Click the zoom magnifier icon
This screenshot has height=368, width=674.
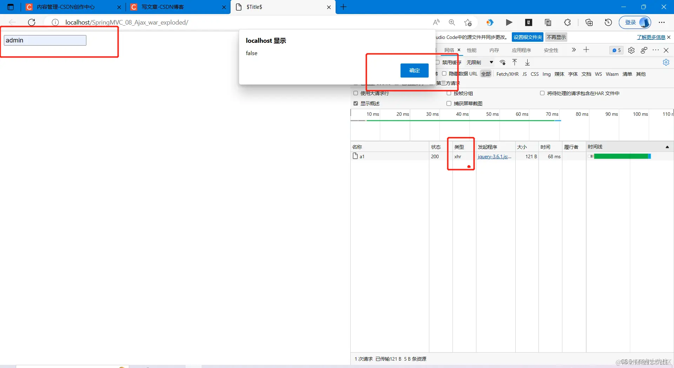452,22
